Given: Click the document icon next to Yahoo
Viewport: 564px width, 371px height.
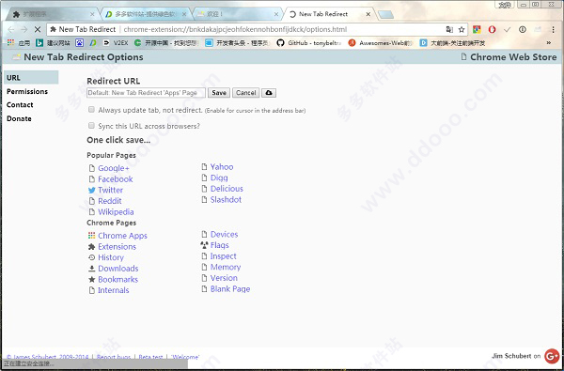Looking at the screenshot, I should [204, 167].
